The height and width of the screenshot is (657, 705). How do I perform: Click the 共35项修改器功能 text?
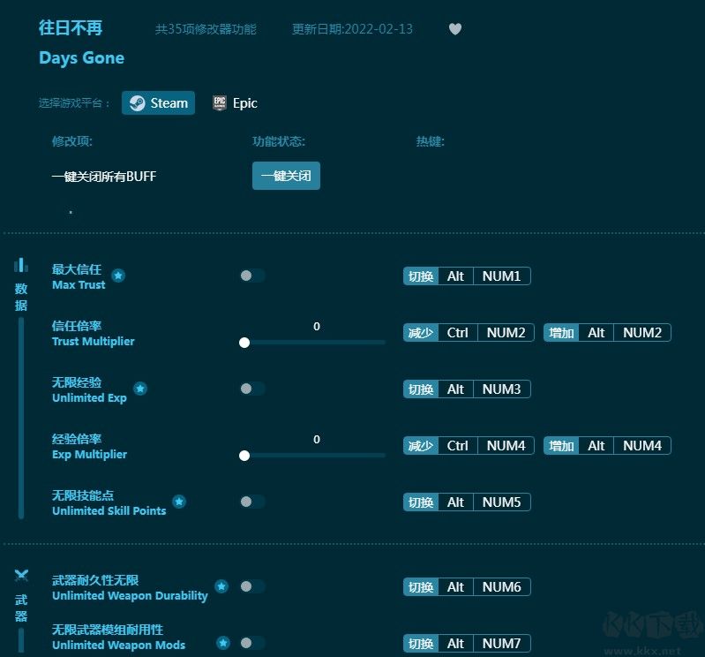(206, 29)
